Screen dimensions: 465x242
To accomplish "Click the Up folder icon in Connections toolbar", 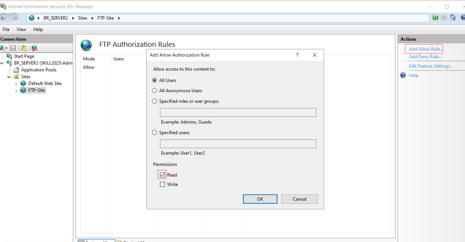I will pyautogui.click(x=23, y=48).
